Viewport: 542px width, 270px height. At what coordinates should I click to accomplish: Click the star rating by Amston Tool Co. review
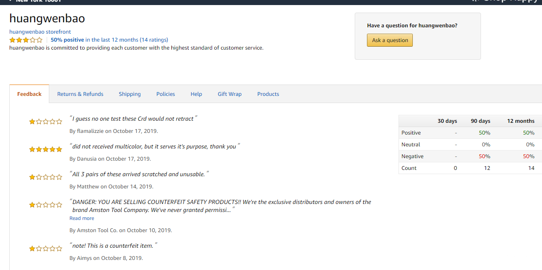(x=45, y=205)
